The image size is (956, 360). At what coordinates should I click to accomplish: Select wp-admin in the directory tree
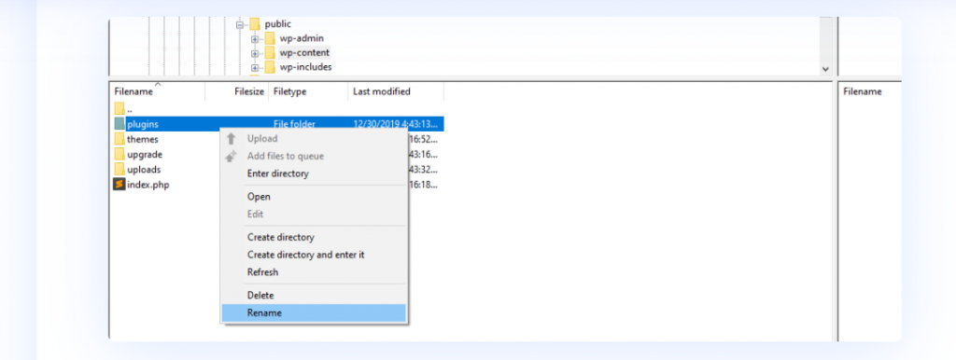pos(302,38)
